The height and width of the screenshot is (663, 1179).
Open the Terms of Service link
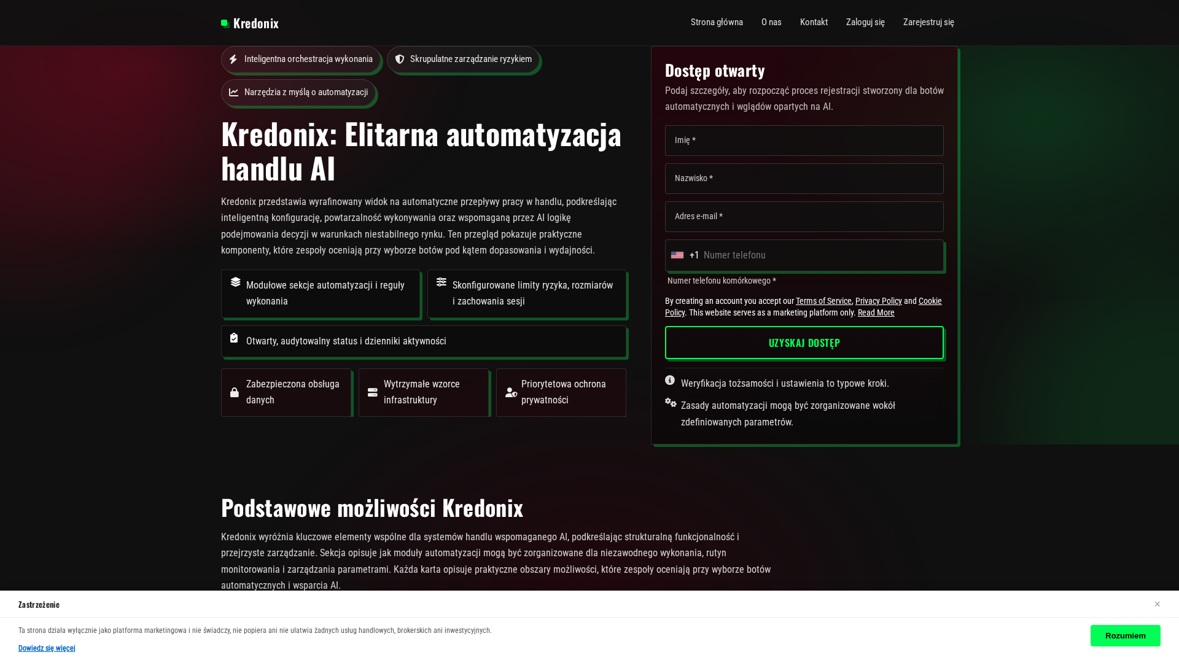pyautogui.click(x=823, y=301)
